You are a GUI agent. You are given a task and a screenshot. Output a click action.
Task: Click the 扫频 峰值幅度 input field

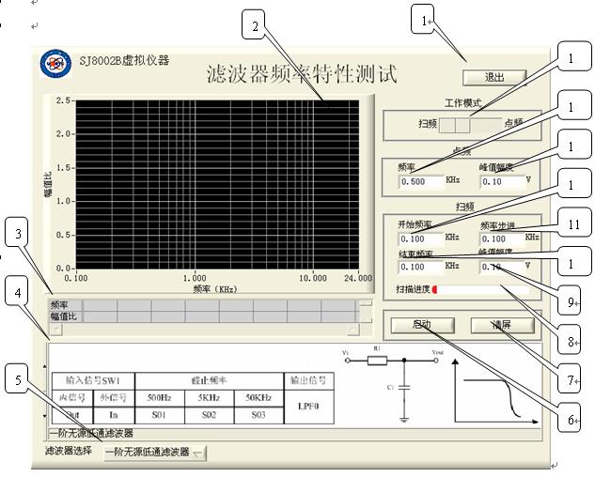pyautogui.click(x=501, y=268)
